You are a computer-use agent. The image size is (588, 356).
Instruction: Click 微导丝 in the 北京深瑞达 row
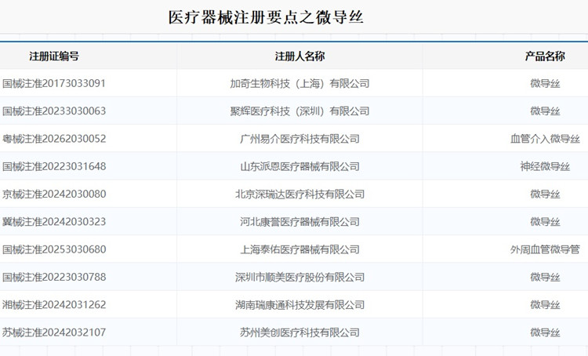[x=545, y=194]
